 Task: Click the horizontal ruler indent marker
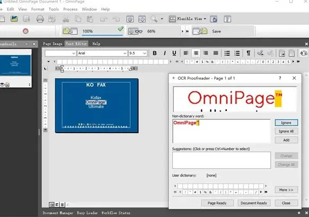tap(62, 69)
